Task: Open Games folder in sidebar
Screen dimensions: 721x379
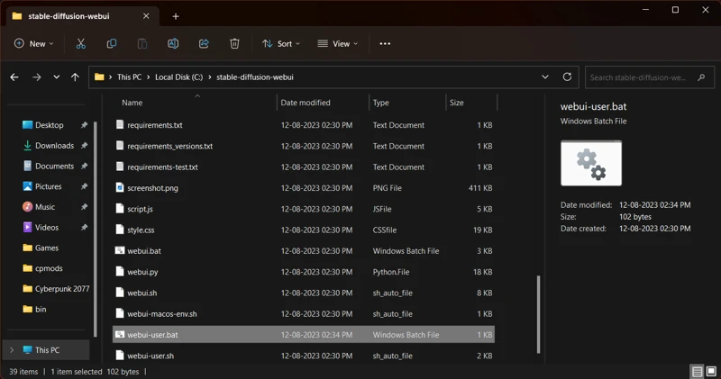Action: [47, 248]
